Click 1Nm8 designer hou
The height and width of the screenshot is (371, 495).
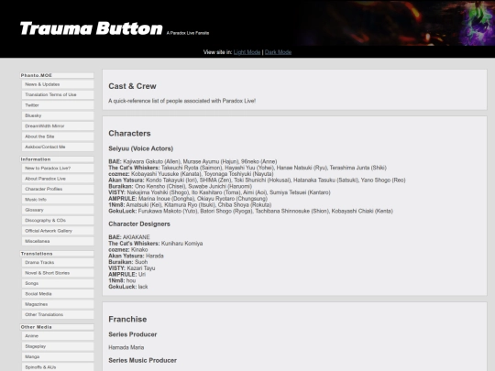(x=131, y=280)
